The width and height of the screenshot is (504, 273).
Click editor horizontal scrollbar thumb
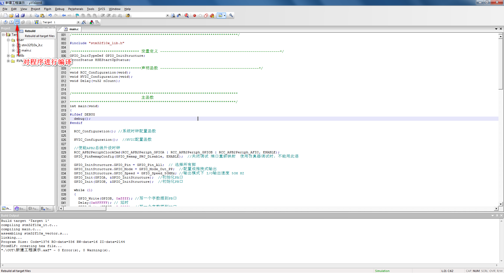coord(85,208)
